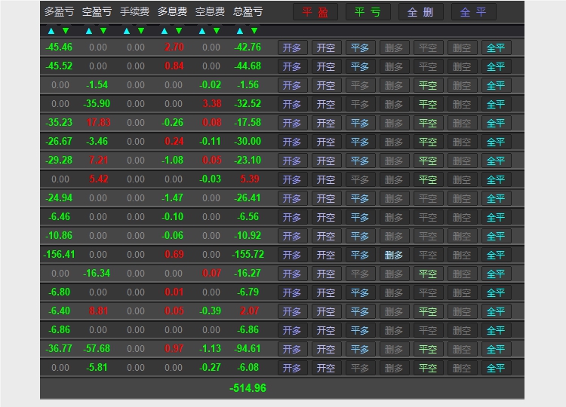Click the 多息费 column header
This screenshot has height=407, width=566.
(172, 11)
